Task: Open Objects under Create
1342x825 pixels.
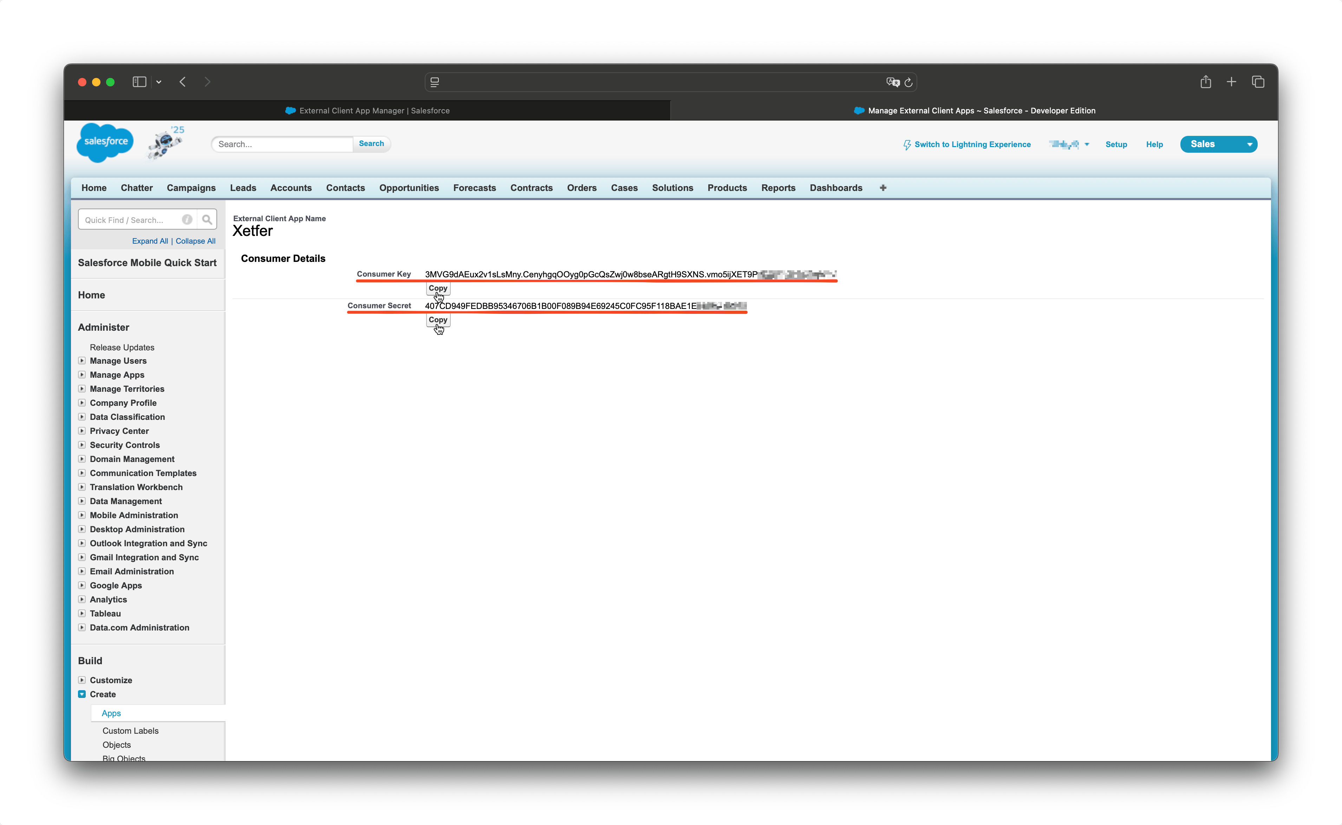Action: [x=117, y=745]
